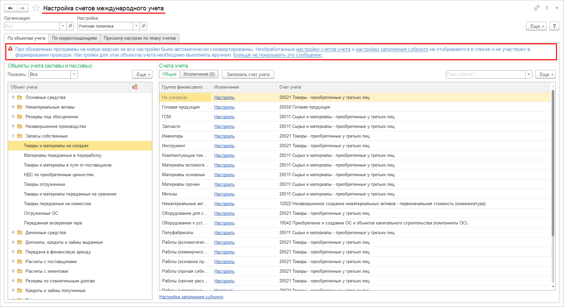Open the Показать dropdown list
The image size is (564, 307).
click(x=74, y=75)
